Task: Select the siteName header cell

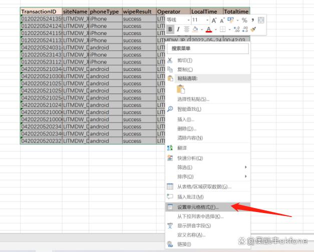Action: pos(76,11)
